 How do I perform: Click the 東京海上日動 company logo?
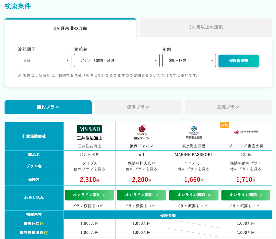[x=194, y=132]
